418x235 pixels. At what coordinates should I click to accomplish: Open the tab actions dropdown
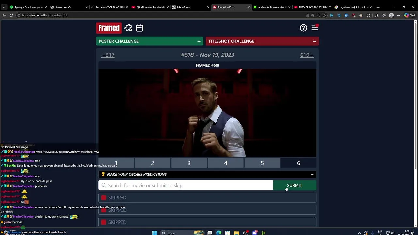coord(4,7)
